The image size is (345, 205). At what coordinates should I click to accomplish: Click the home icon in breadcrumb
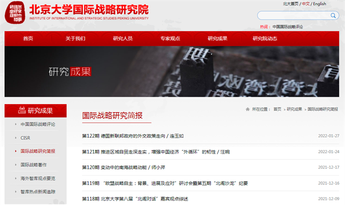coord(248,109)
